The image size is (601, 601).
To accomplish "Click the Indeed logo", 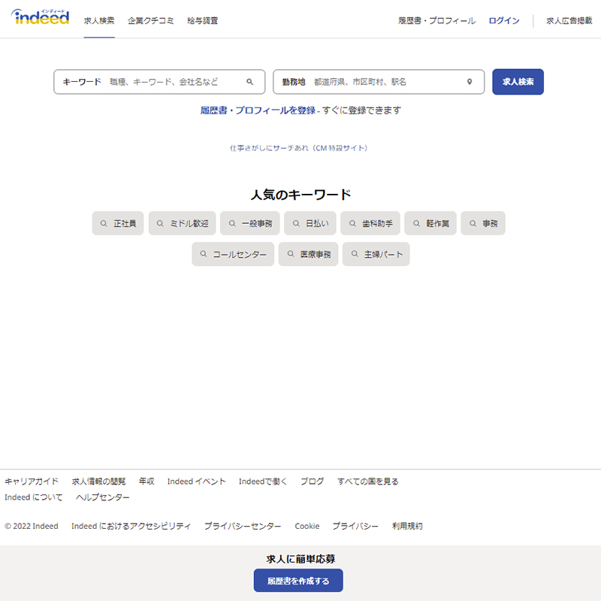I will click(41, 18).
